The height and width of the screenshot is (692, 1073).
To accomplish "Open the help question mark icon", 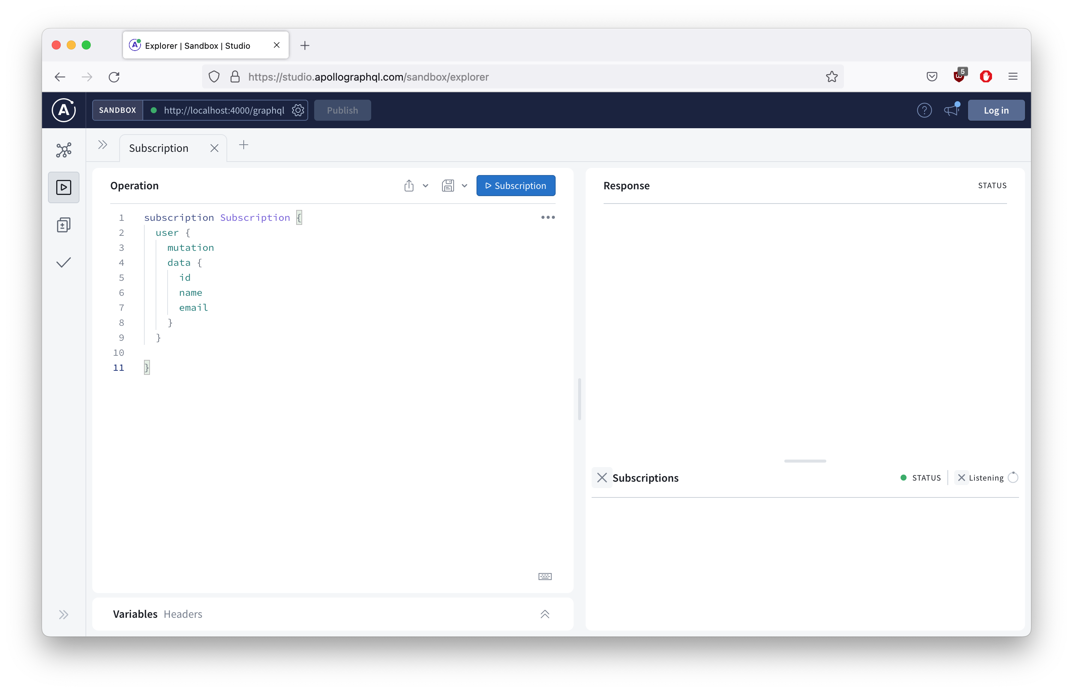I will pyautogui.click(x=924, y=110).
